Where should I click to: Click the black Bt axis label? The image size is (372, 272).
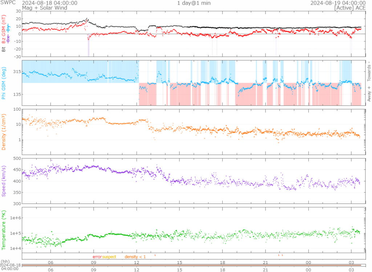point(4,49)
